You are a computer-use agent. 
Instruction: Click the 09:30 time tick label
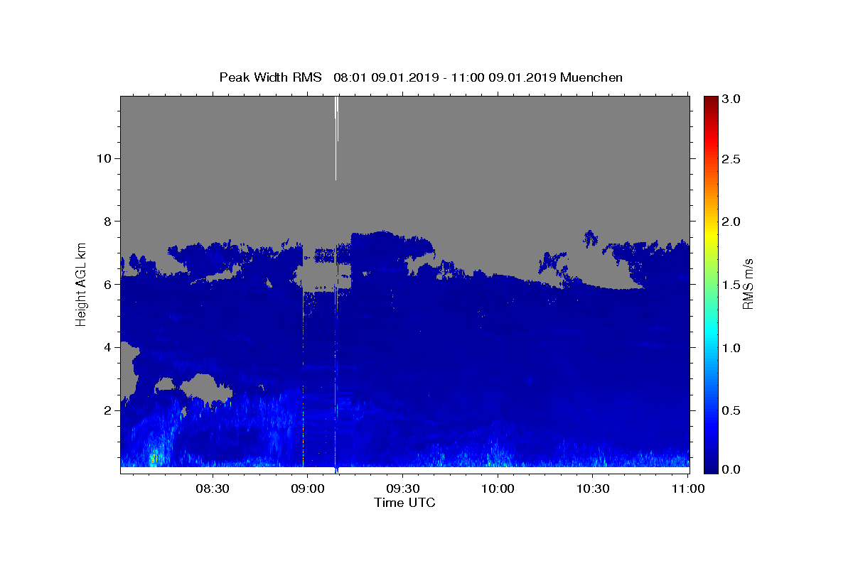(402, 488)
